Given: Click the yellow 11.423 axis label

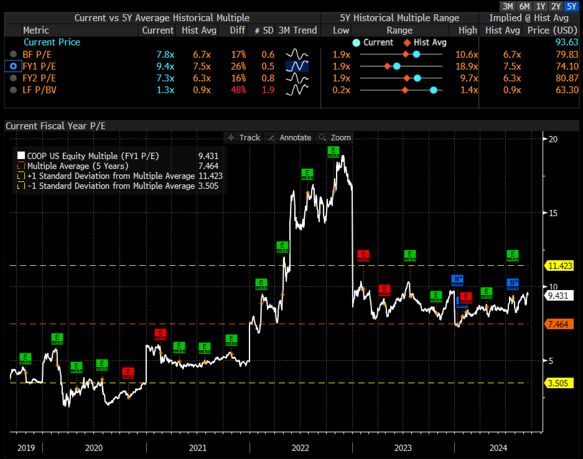Looking at the screenshot, I should tap(560, 266).
